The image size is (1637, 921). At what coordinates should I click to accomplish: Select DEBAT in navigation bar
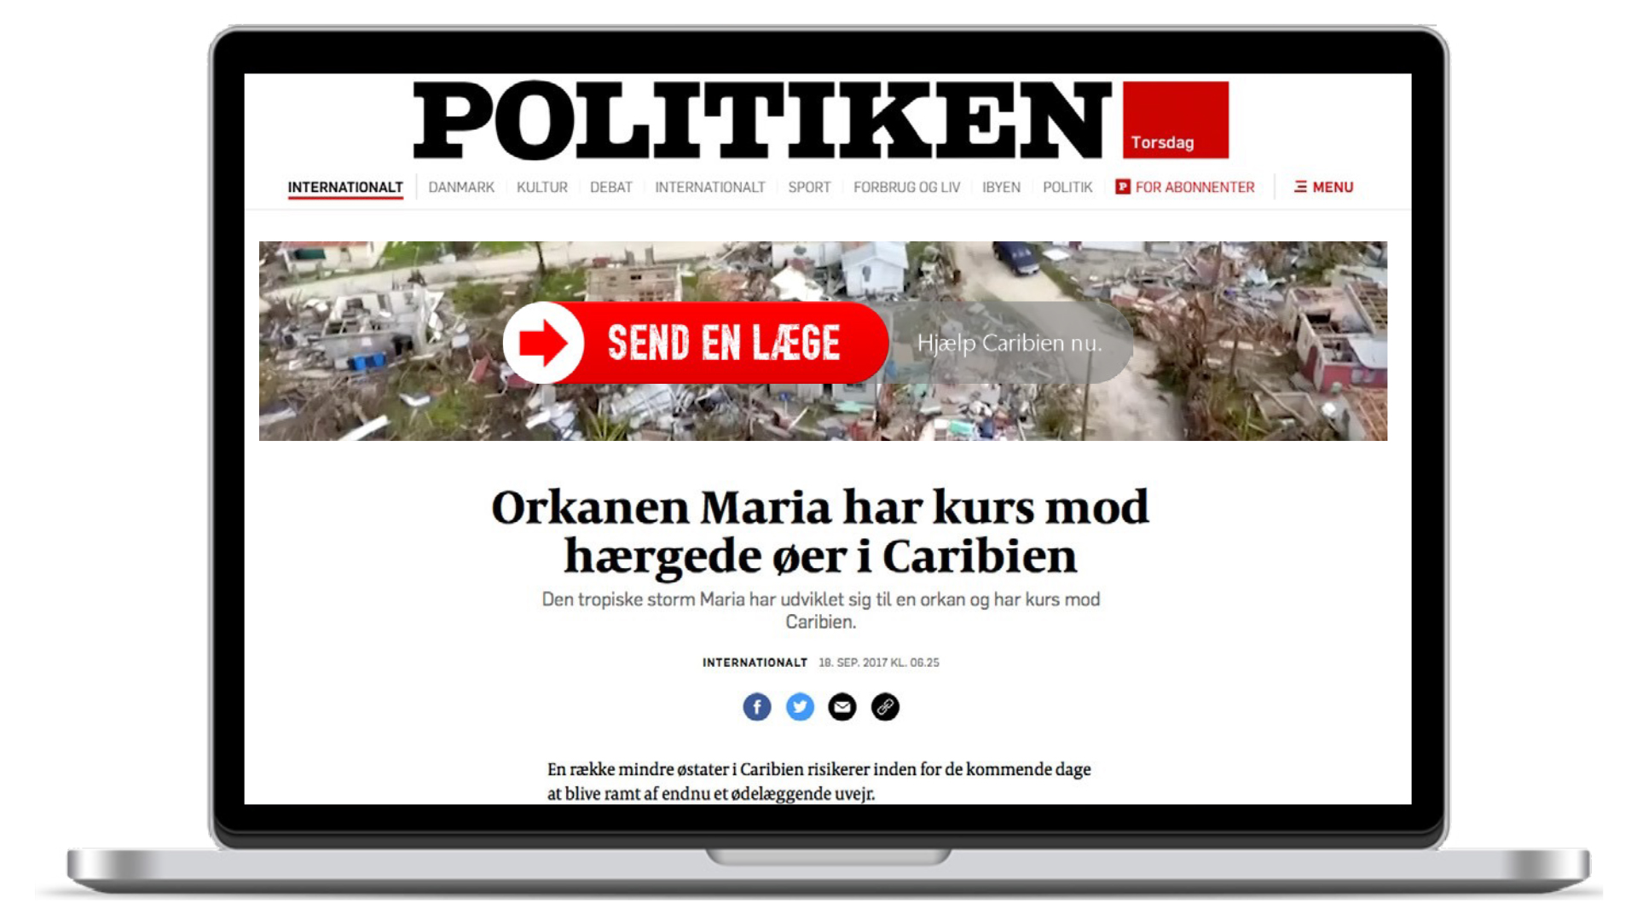point(611,187)
